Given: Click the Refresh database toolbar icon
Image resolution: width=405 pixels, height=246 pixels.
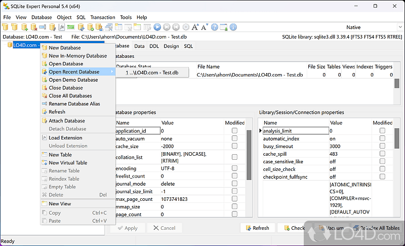Looking at the screenshot, I should (x=81, y=27).
